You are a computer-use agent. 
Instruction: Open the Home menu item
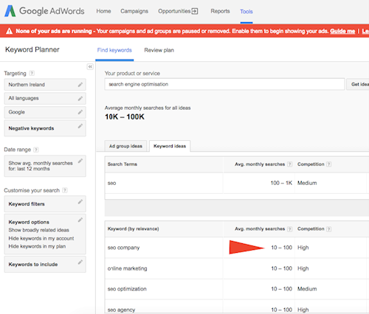coord(103,11)
